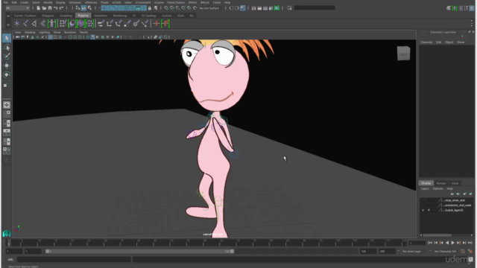The height and width of the screenshot is (268, 477).
Task: Pick the Paint selection brush tool
Action: [x=7, y=57]
